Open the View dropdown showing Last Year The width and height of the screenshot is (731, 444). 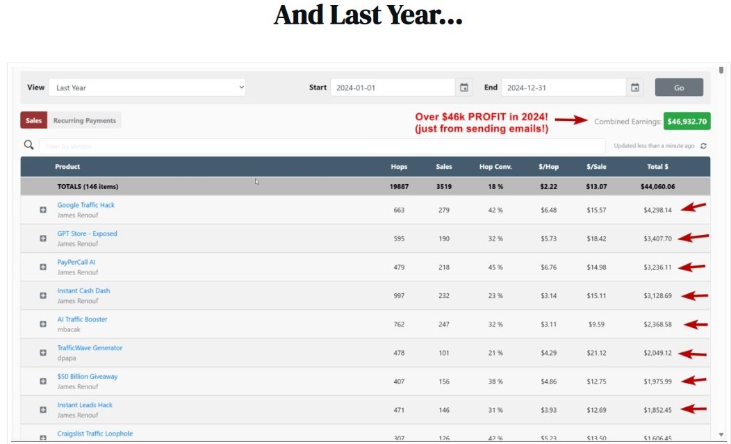(147, 88)
